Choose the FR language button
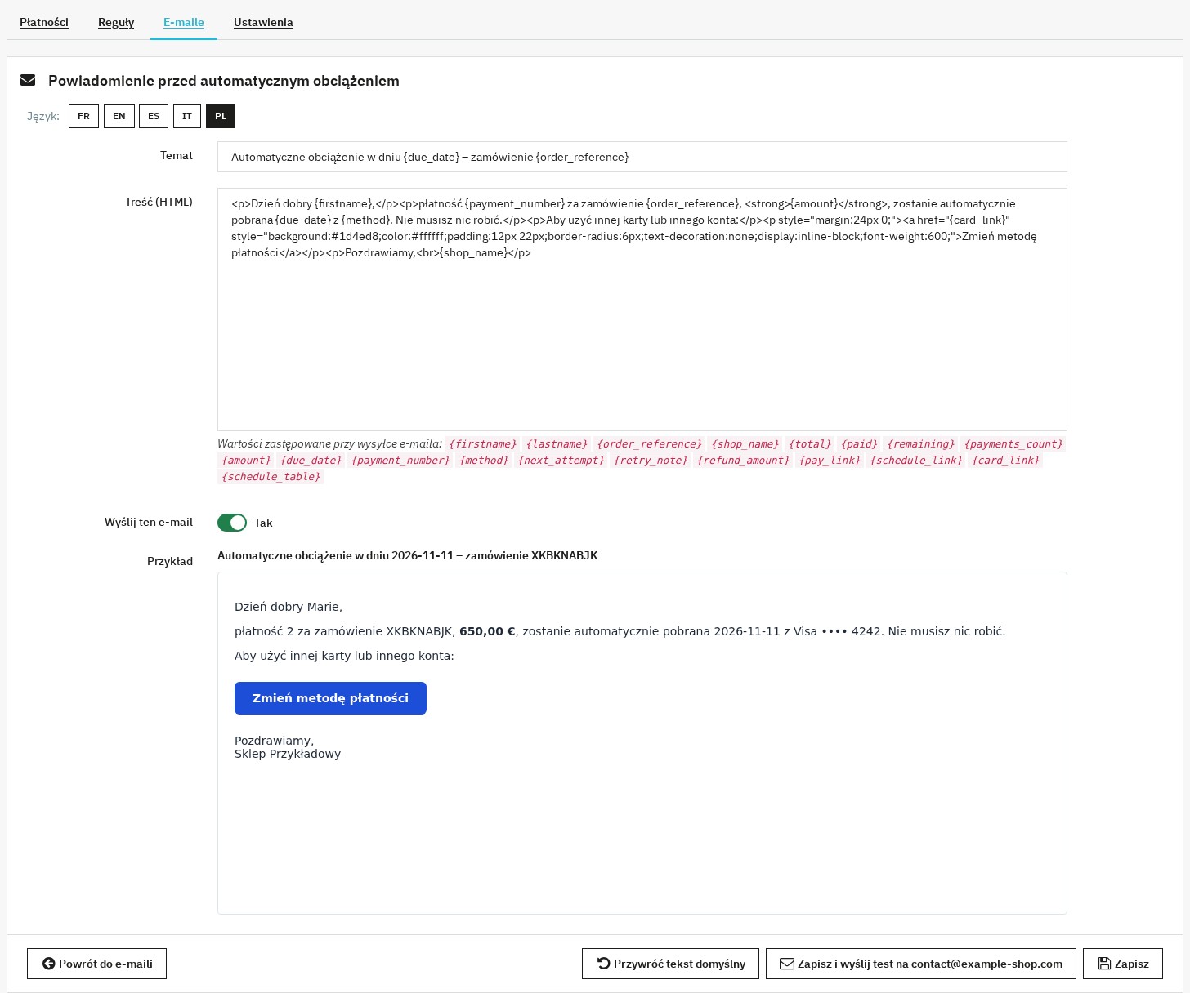Screen dimensions: 1190x993 click(x=84, y=116)
